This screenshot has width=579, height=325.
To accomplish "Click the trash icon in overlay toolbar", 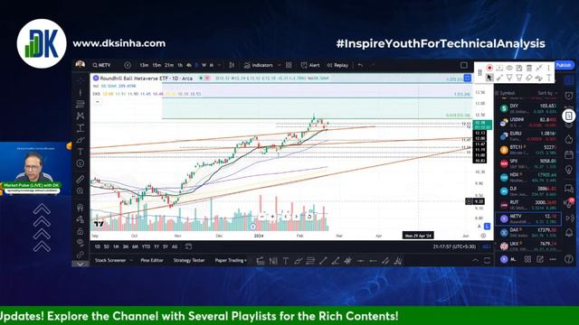I will pos(529,68).
